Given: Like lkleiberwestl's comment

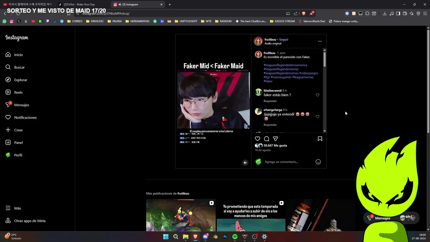Looking at the screenshot, I should [317, 95].
